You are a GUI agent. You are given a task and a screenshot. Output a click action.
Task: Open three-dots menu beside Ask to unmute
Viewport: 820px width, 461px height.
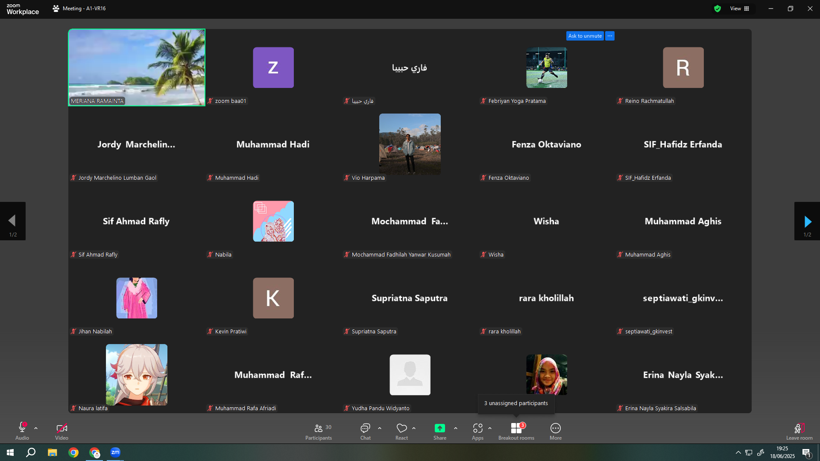[x=610, y=36]
